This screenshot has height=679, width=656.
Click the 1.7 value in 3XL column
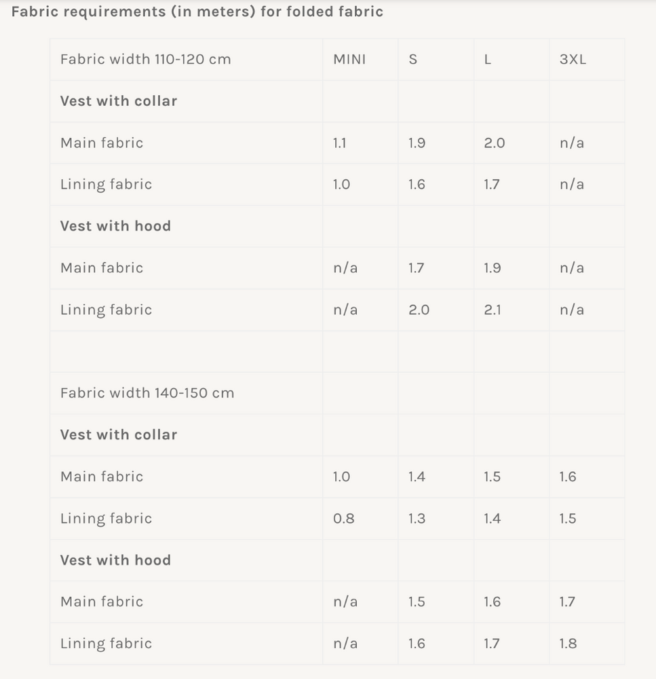click(x=567, y=602)
